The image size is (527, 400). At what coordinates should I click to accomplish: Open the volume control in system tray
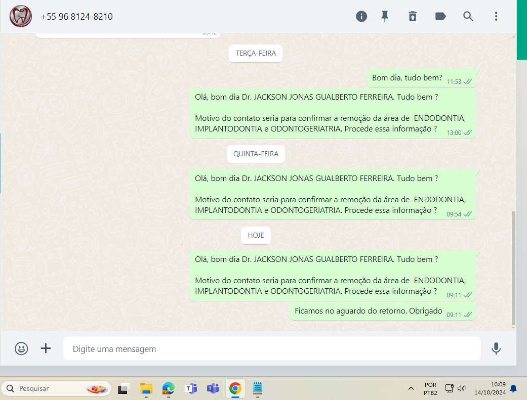[x=461, y=388]
